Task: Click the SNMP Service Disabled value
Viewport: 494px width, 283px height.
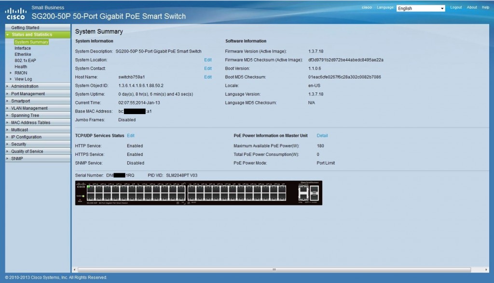Action: (x=136, y=163)
